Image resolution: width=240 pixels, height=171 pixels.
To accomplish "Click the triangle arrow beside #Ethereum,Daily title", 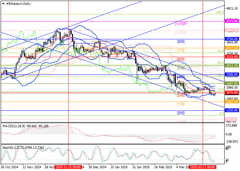I will 3,3.
